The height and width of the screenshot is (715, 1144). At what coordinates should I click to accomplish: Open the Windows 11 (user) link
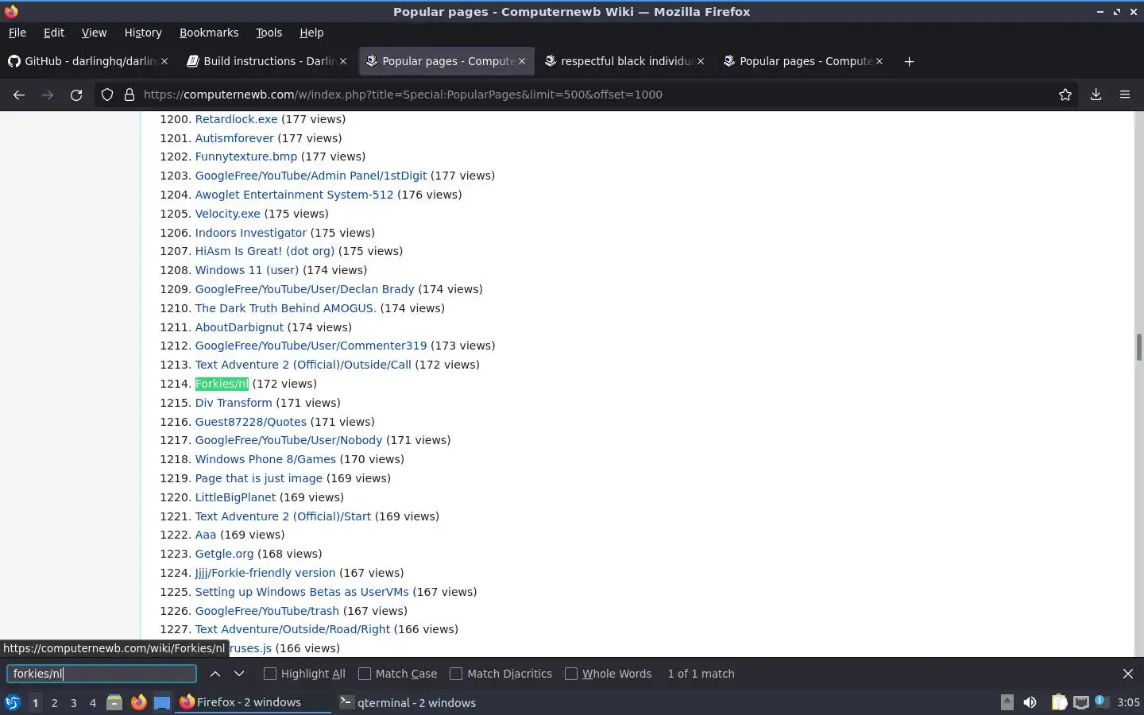click(x=247, y=270)
